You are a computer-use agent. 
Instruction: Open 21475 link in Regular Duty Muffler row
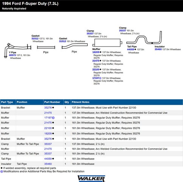(48, 123)
